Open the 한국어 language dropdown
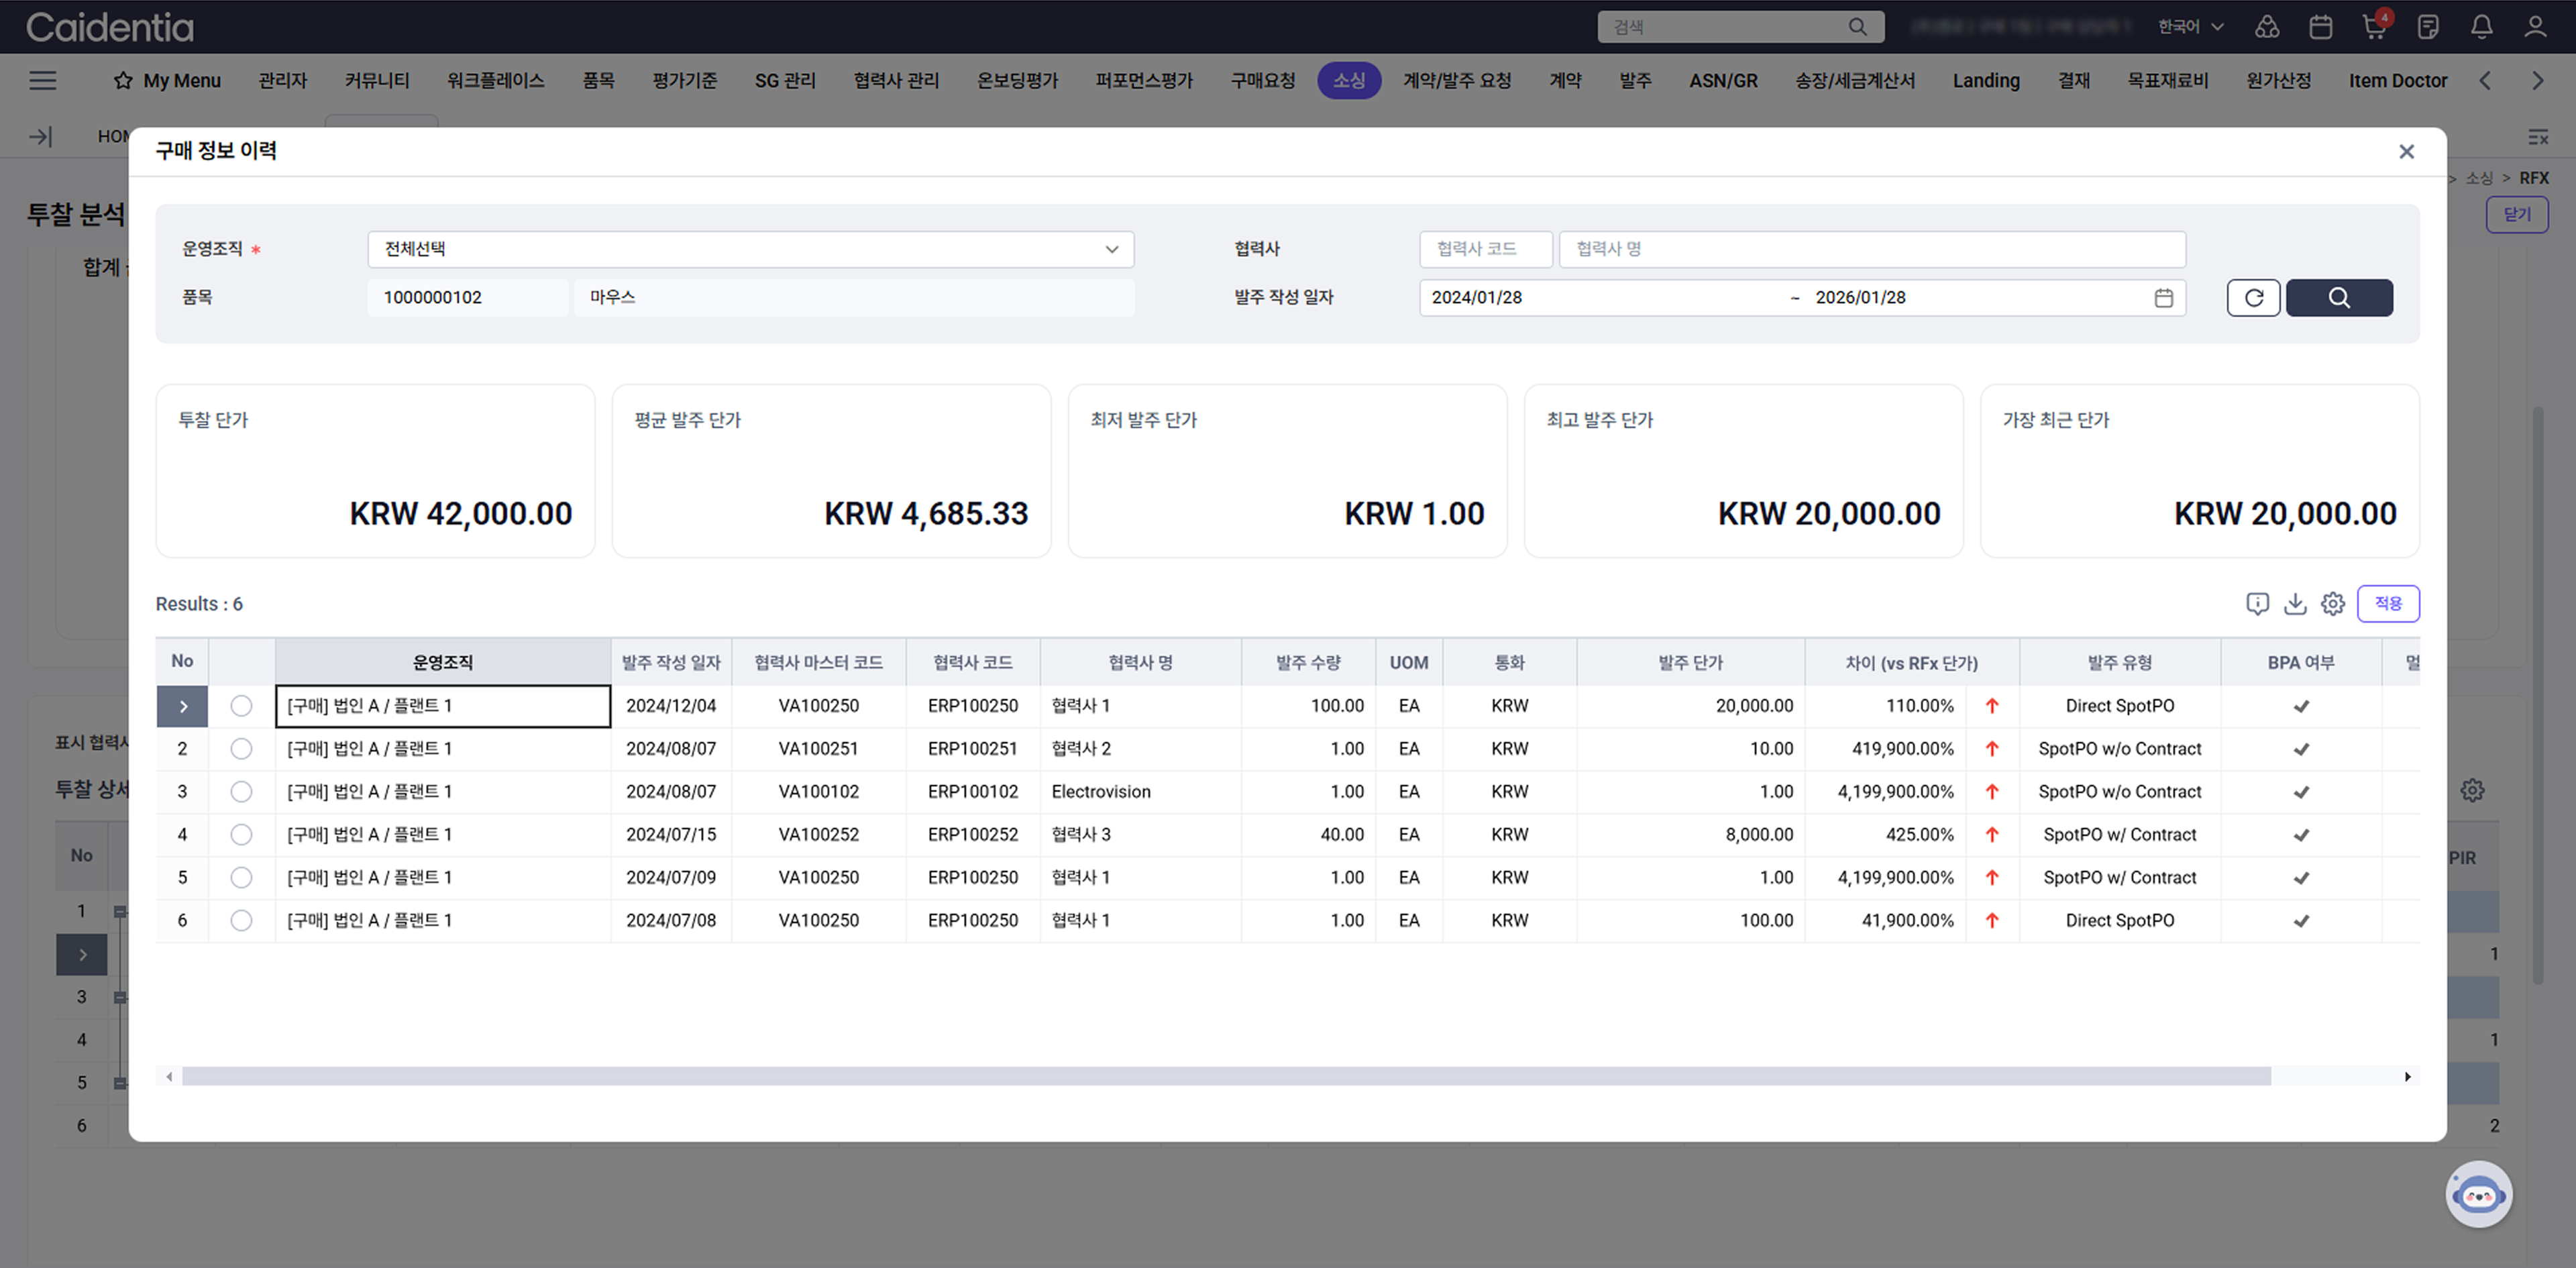This screenshot has height=1268, width=2576. pos(2190,27)
